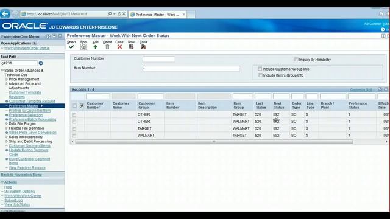Open Preference Master menu item
Image resolution: width=390 pixels, height=219 pixels.
tap(23, 106)
